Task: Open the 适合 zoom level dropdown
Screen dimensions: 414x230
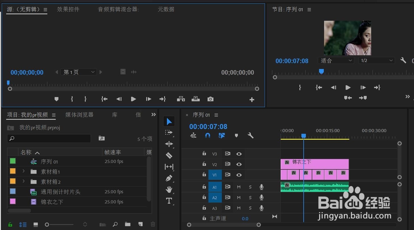Action: click(x=336, y=61)
